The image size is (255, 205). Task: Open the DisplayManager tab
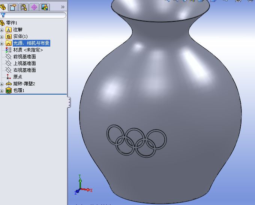[x=45, y=7]
